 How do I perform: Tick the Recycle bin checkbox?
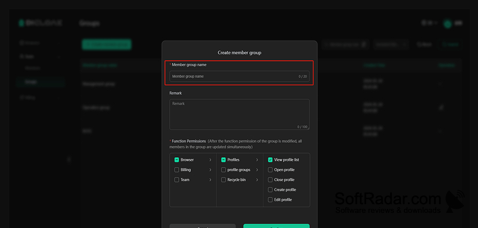[224, 180]
